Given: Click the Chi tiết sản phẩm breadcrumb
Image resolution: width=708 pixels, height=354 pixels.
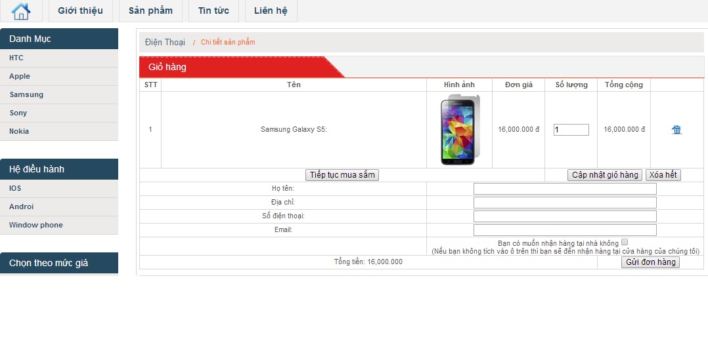Looking at the screenshot, I should 228,43.
